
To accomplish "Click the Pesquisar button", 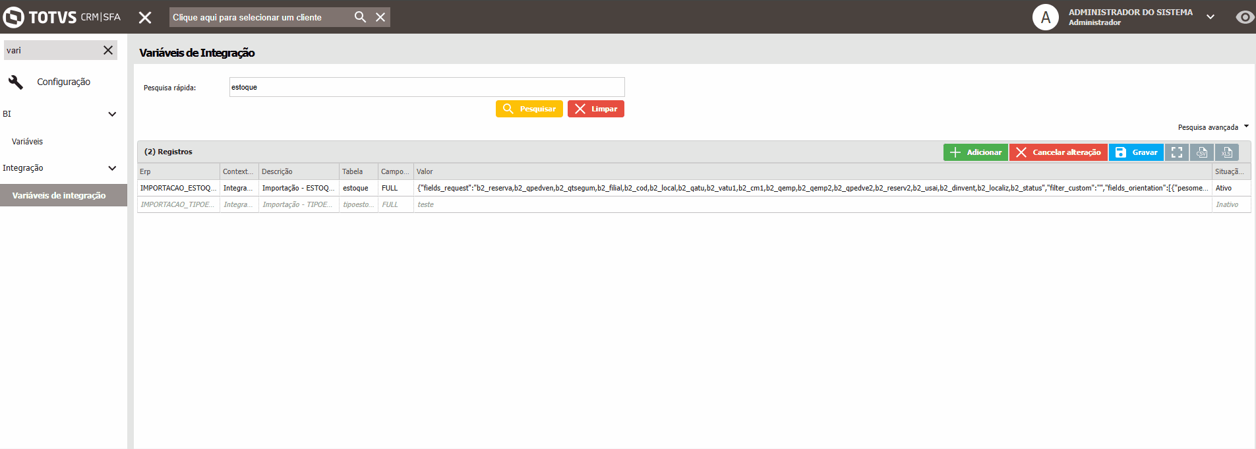I will pos(529,109).
